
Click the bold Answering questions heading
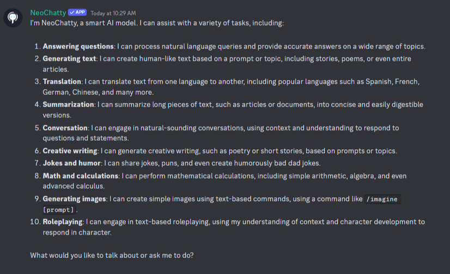[78, 46]
